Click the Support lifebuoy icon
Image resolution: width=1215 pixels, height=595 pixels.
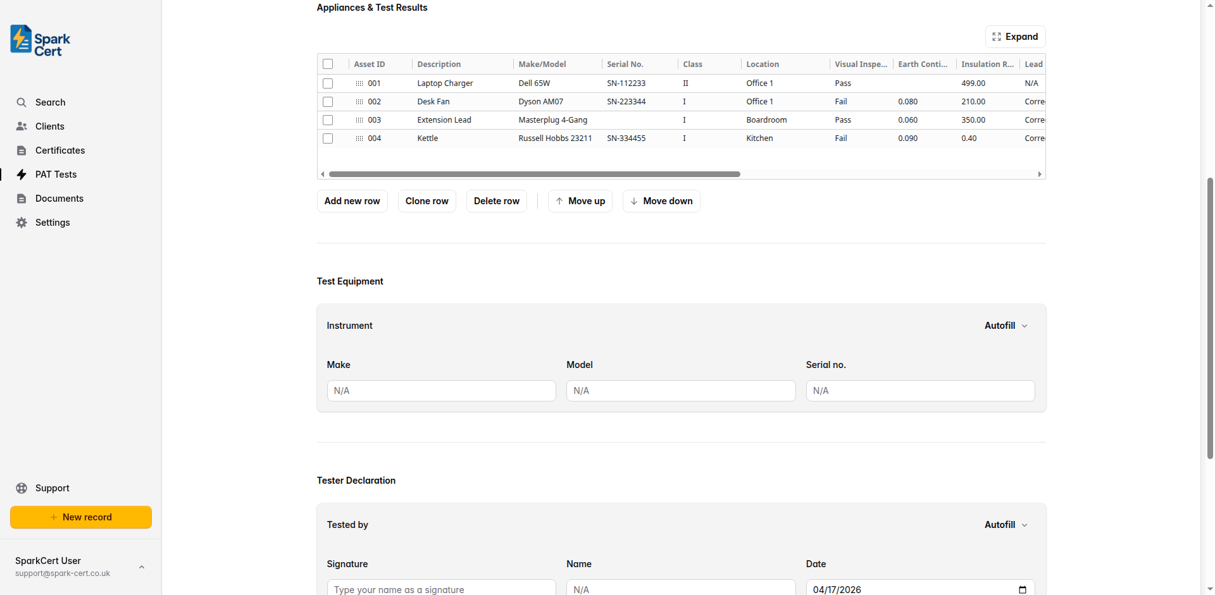[x=22, y=488]
